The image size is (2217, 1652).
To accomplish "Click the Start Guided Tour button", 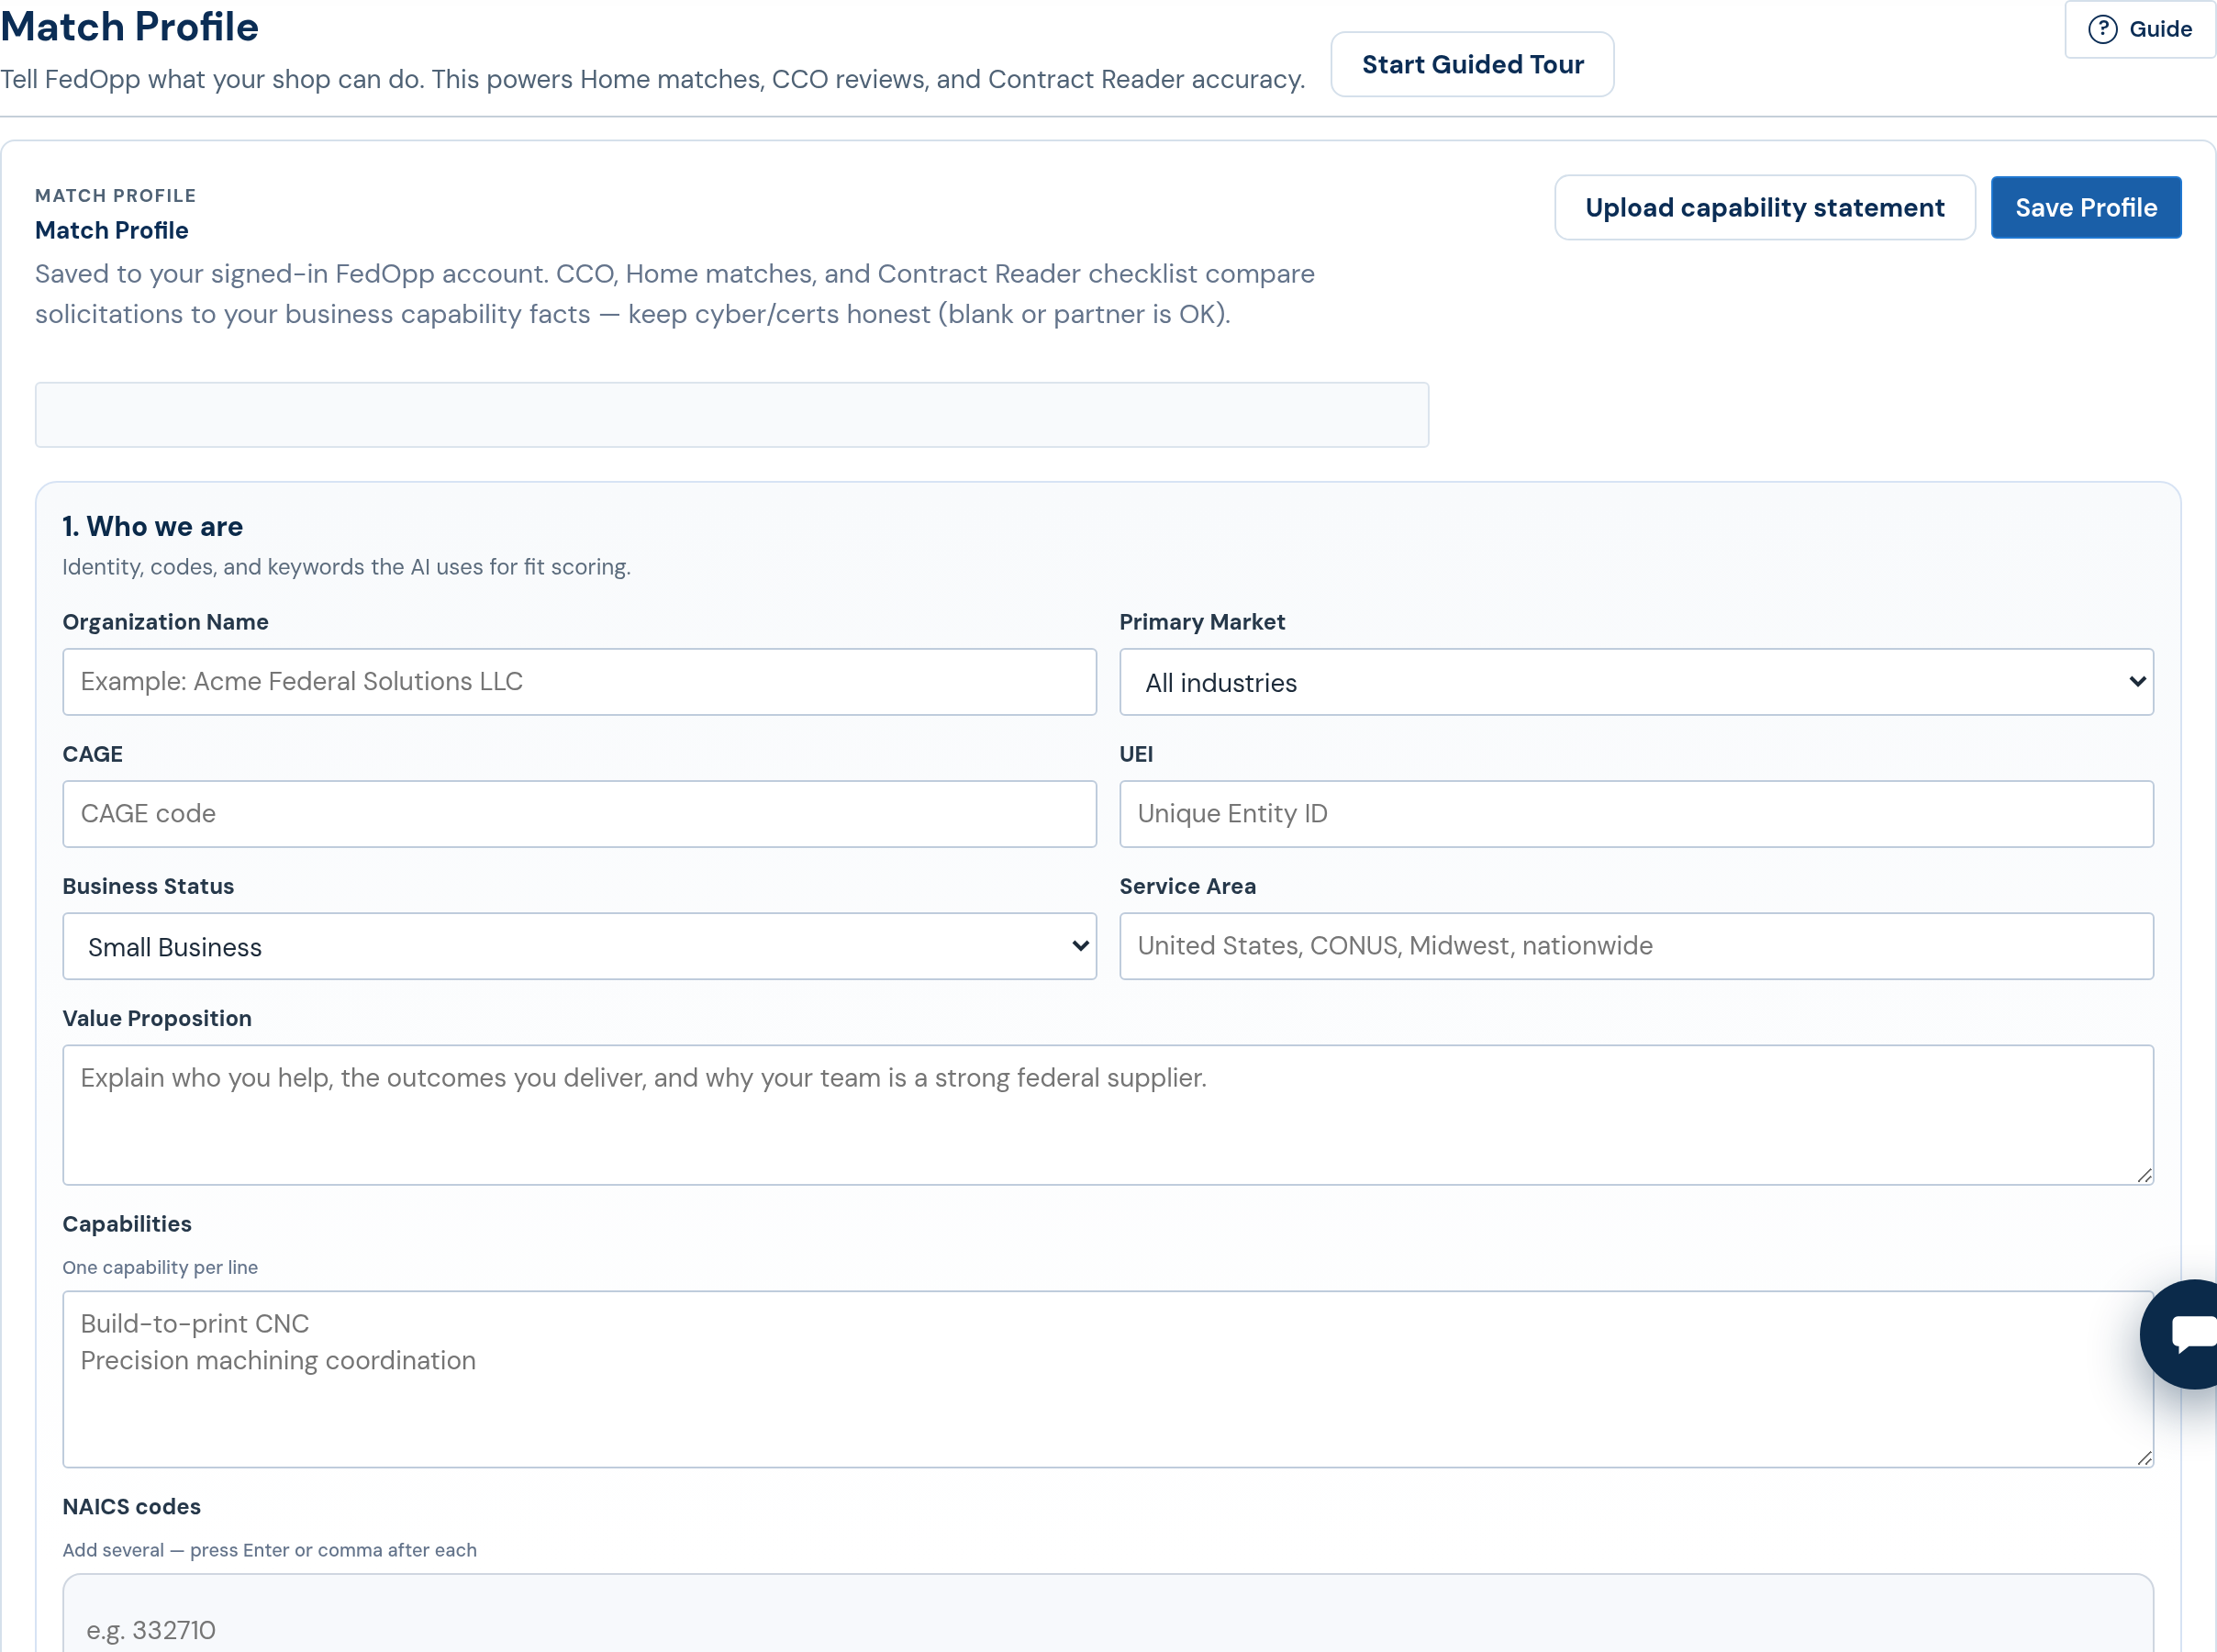I will pos(1472,64).
